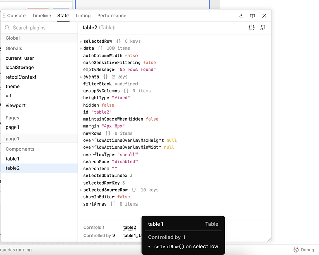The height and width of the screenshot is (255, 319).
Task: Click the groupByColumns property row
Action: (x=117, y=91)
